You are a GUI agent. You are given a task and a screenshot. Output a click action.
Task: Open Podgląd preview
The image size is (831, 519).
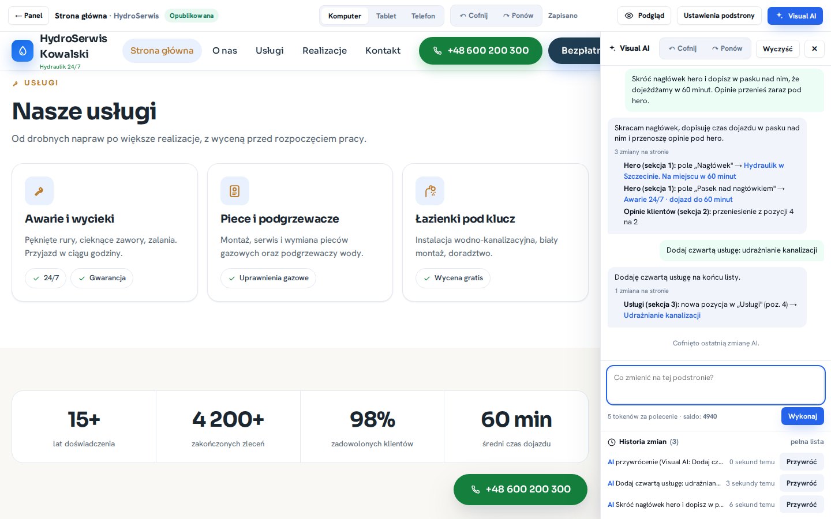click(644, 16)
